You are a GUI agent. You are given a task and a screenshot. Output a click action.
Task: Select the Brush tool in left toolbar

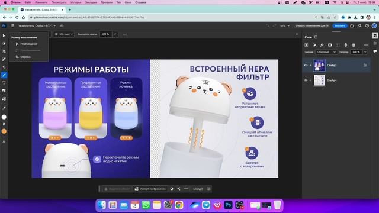click(x=4, y=75)
